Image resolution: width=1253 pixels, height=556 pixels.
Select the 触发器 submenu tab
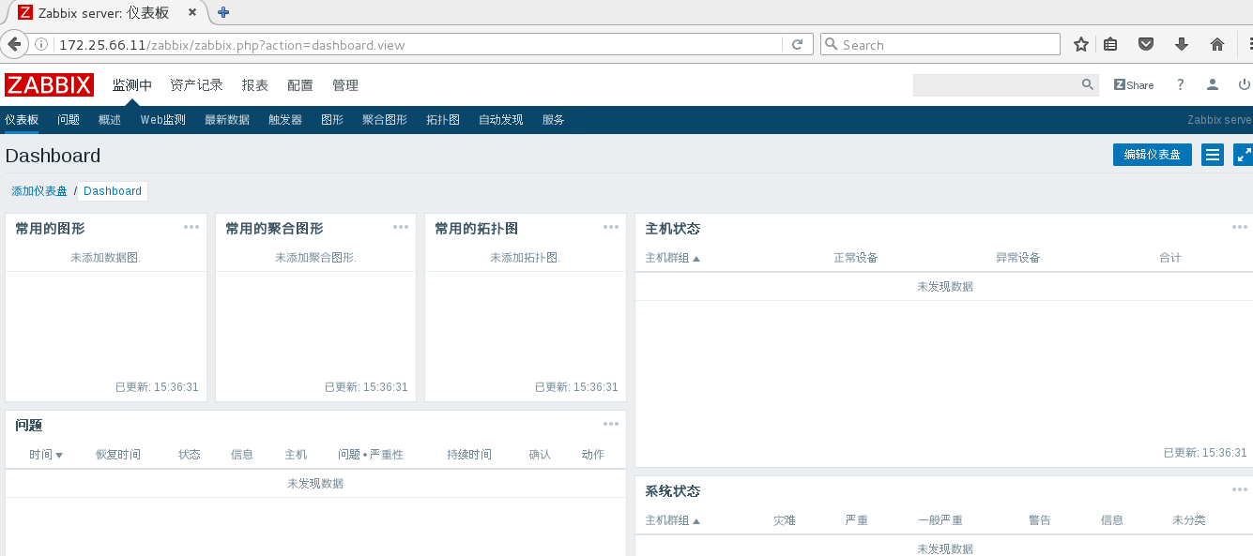(x=285, y=120)
